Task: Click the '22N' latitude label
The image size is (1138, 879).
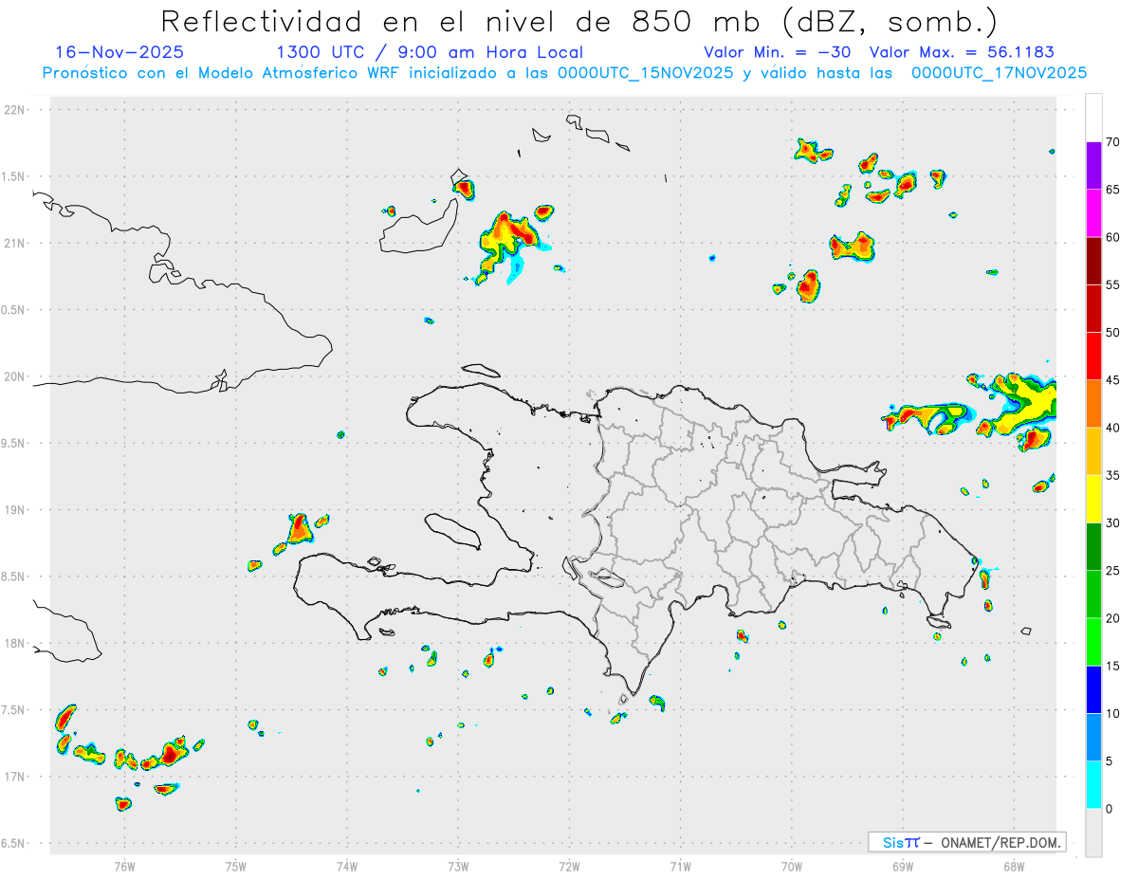Action: tap(16, 110)
